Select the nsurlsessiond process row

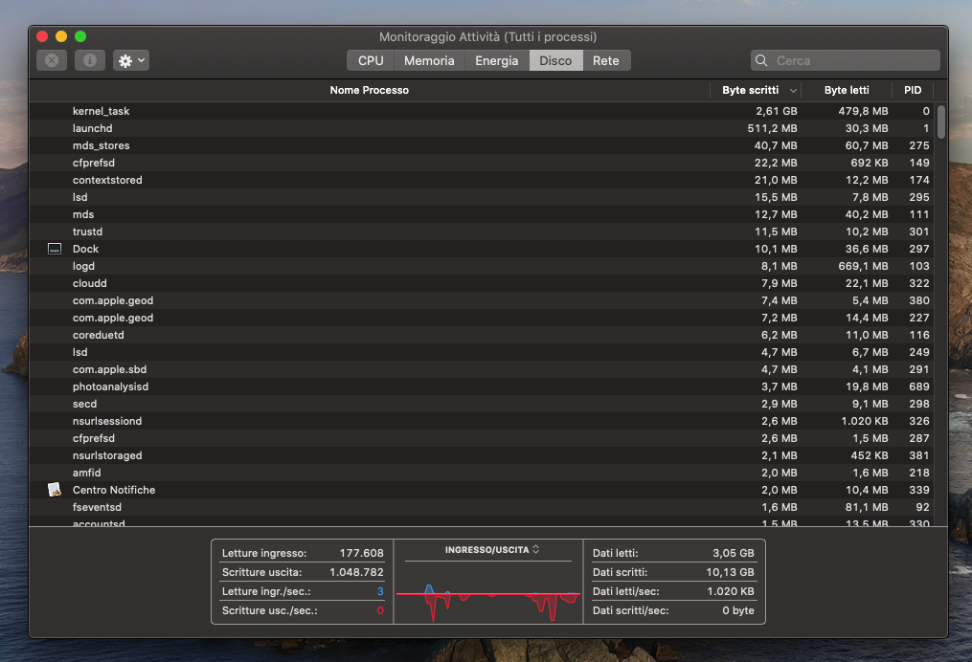coord(481,421)
